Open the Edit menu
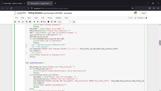 (x=22, y=18)
